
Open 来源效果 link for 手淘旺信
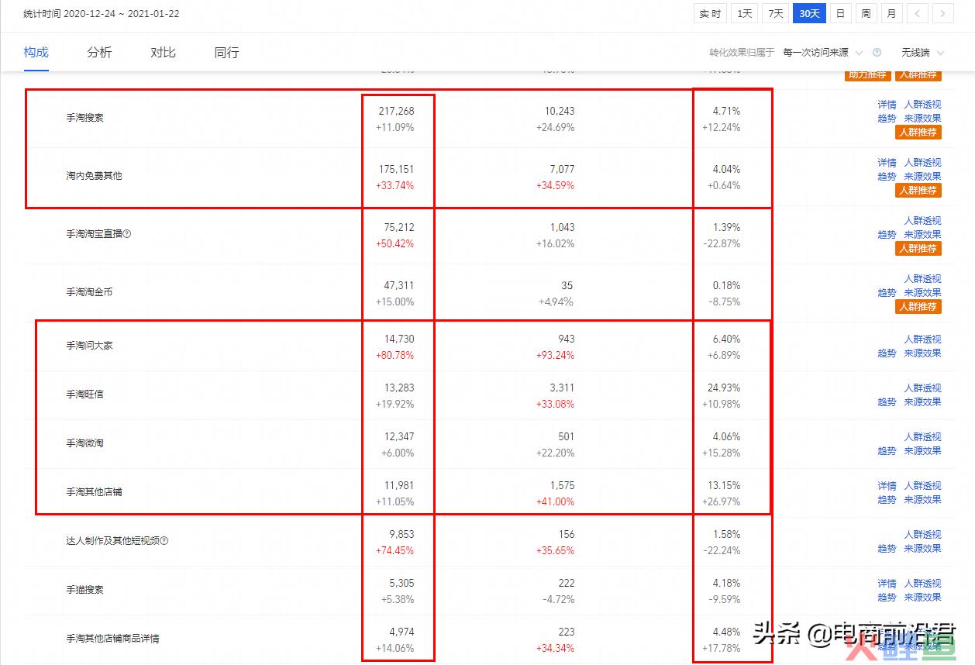(x=922, y=402)
